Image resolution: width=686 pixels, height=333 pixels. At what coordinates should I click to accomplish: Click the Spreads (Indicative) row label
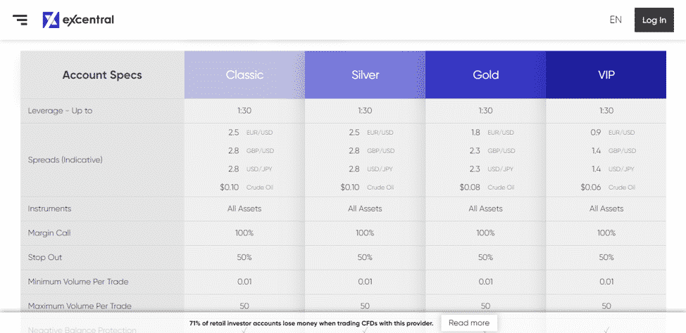(x=66, y=159)
